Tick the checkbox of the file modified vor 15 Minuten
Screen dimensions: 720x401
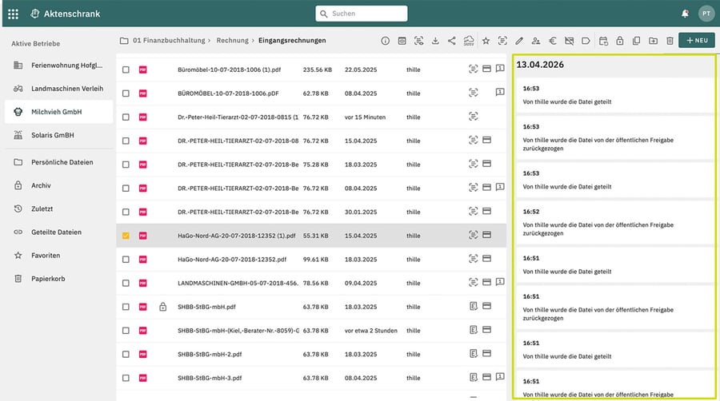click(x=126, y=117)
